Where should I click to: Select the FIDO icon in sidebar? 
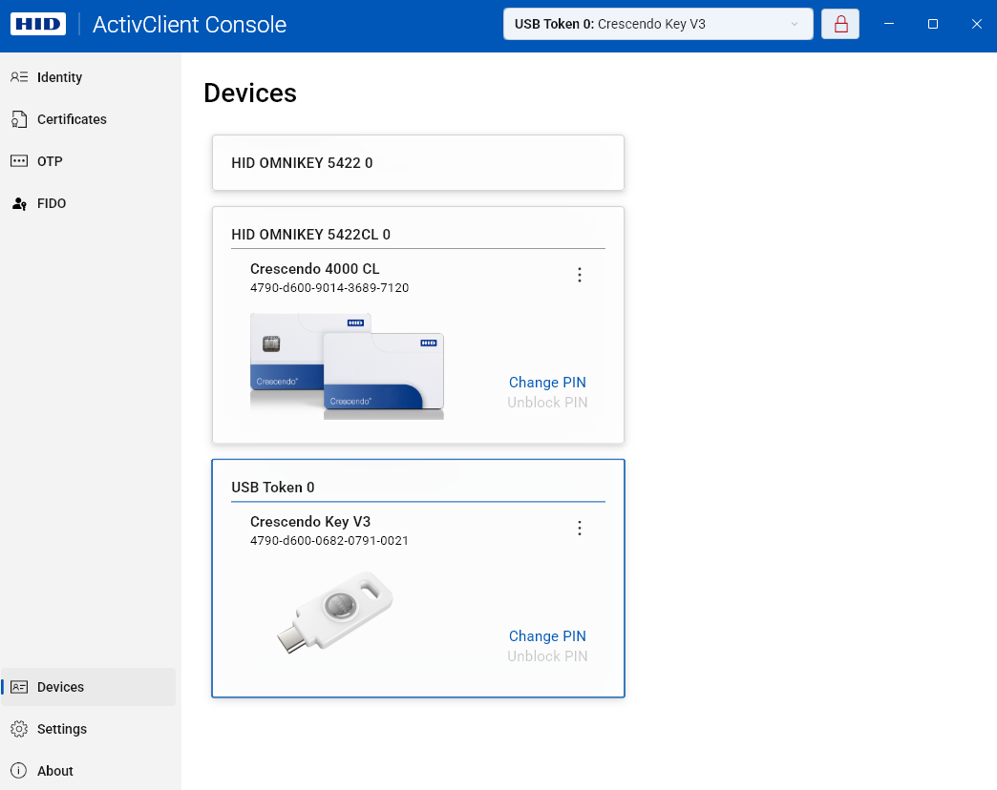[x=19, y=203]
